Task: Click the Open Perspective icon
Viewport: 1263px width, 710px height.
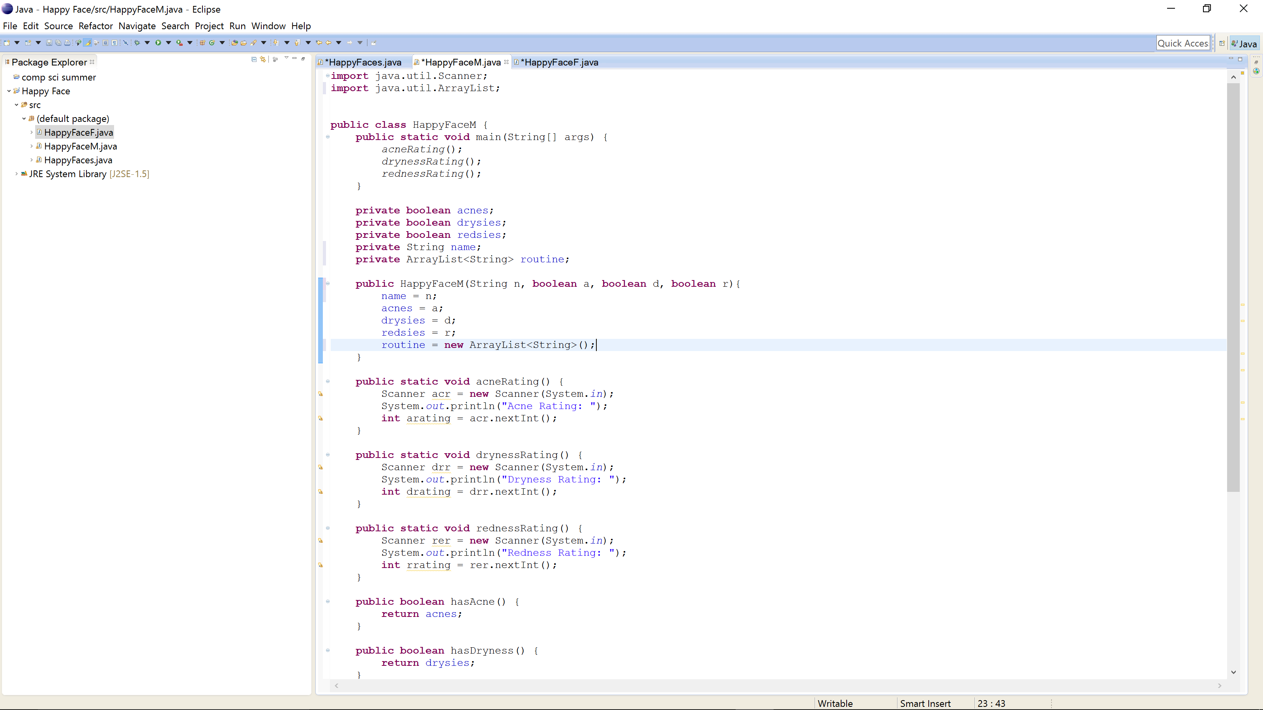Action: pyautogui.click(x=1222, y=44)
